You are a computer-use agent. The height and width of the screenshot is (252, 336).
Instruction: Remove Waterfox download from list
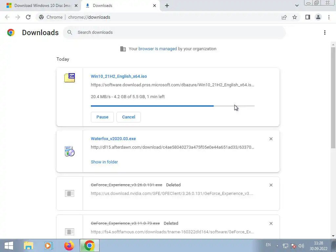[x=271, y=139]
